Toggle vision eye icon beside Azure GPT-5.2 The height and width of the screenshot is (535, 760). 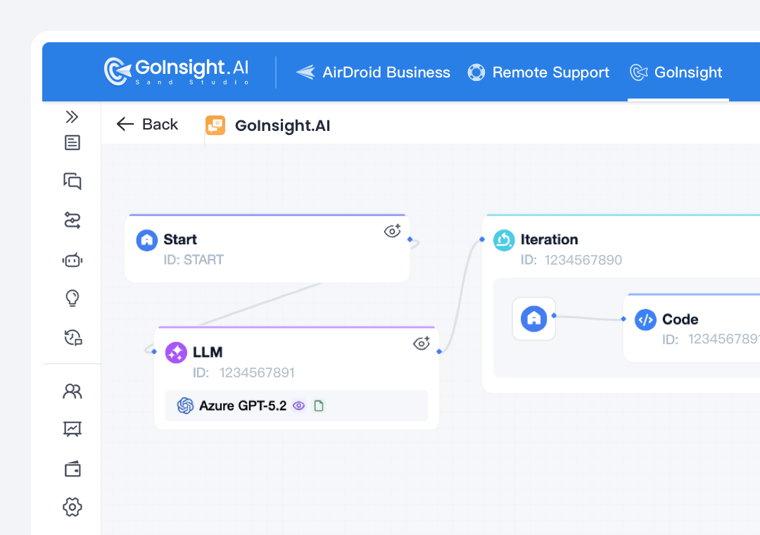299,405
